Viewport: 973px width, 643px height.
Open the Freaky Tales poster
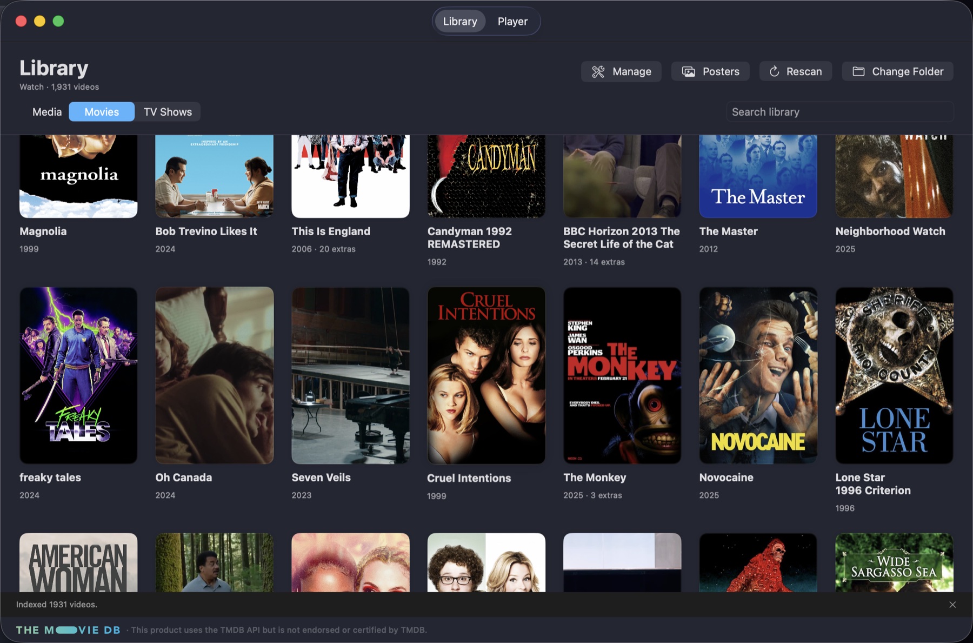(x=78, y=375)
